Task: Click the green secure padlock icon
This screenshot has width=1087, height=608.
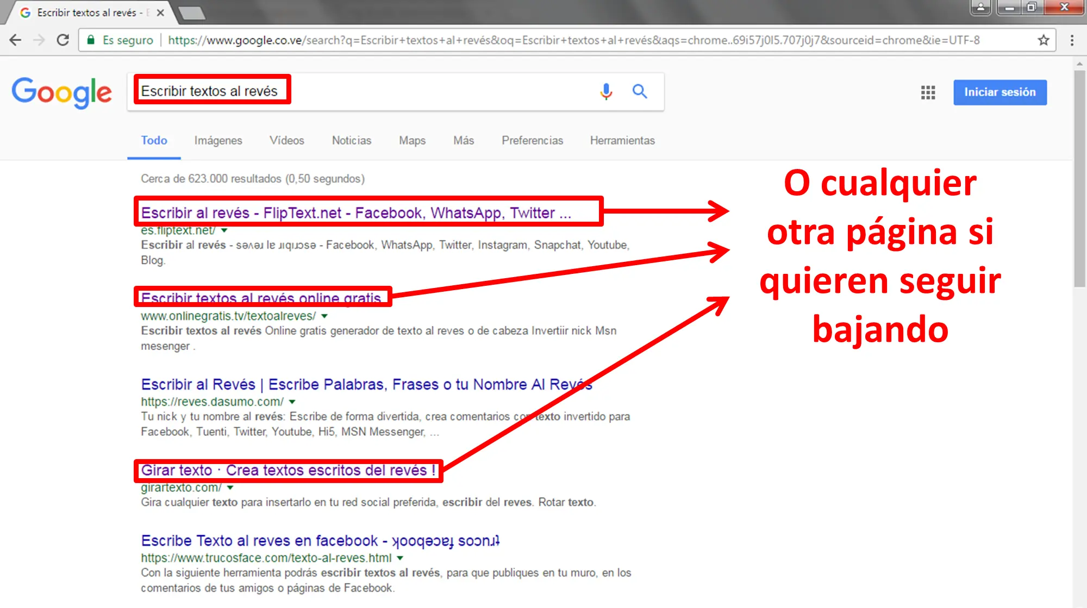Action: [91, 40]
